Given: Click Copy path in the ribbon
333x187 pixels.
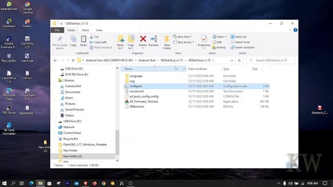Looking at the screenshot, I should tap(98, 42).
